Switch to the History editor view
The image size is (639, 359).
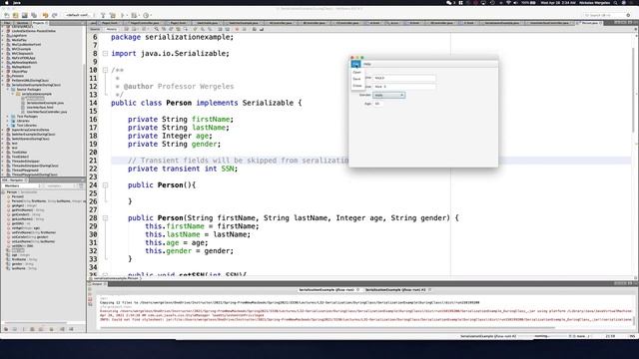coord(111,29)
